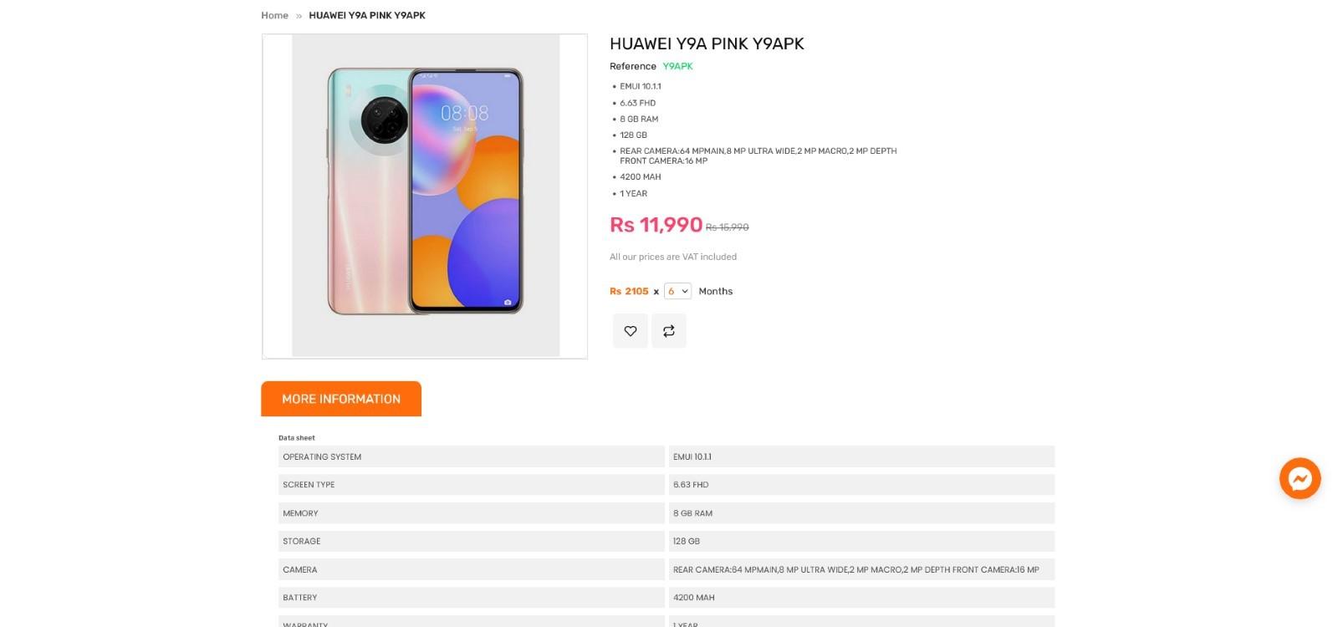Click the Rs 11,990 sale price
Viewport: 1338px width, 627px height.
(656, 225)
